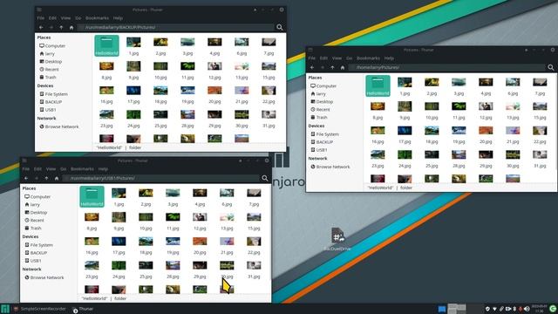
Task: Click the up-directory arrow in the BACKUP Pictures window
Action: click(61, 27)
